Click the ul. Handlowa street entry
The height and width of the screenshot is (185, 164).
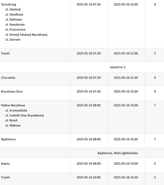(x=14, y=14)
